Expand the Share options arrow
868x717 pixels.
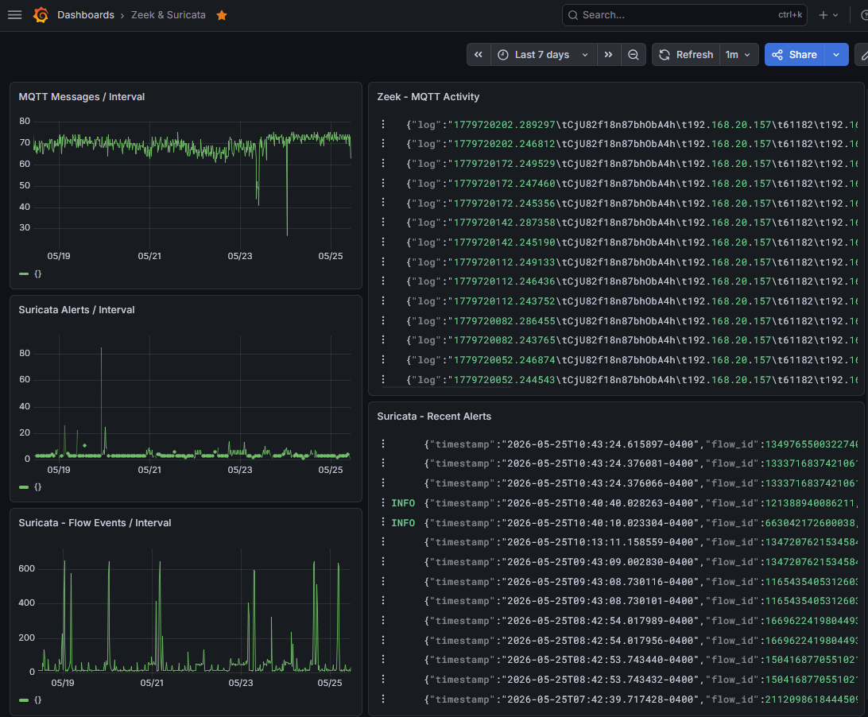(x=836, y=54)
